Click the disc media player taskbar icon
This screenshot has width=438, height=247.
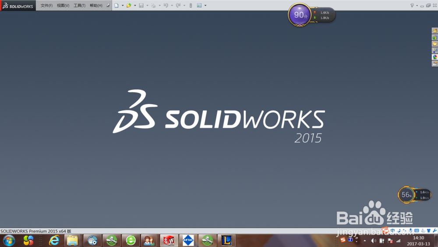coord(92,240)
